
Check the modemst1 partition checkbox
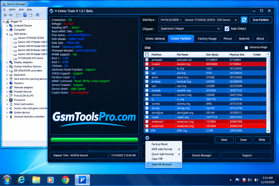coord(147,121)
